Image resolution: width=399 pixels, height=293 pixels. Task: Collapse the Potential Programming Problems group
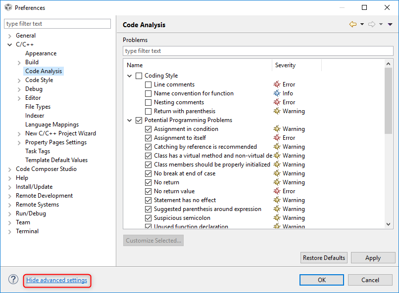130,120
